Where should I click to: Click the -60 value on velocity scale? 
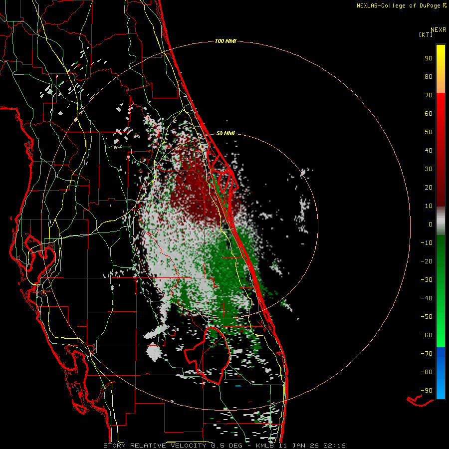pyautogui.click(x=427, y=335)
